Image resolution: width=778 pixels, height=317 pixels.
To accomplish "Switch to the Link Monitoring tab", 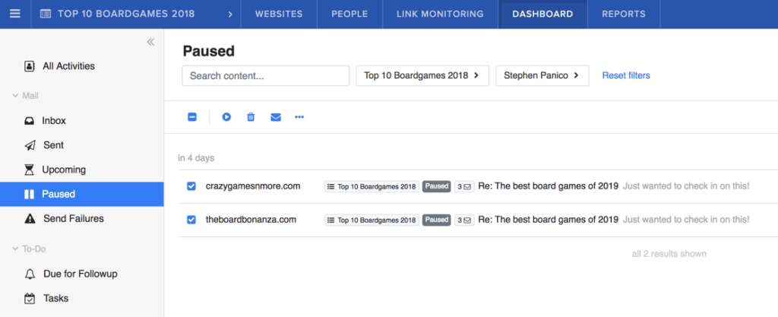I will pos(440,14).
